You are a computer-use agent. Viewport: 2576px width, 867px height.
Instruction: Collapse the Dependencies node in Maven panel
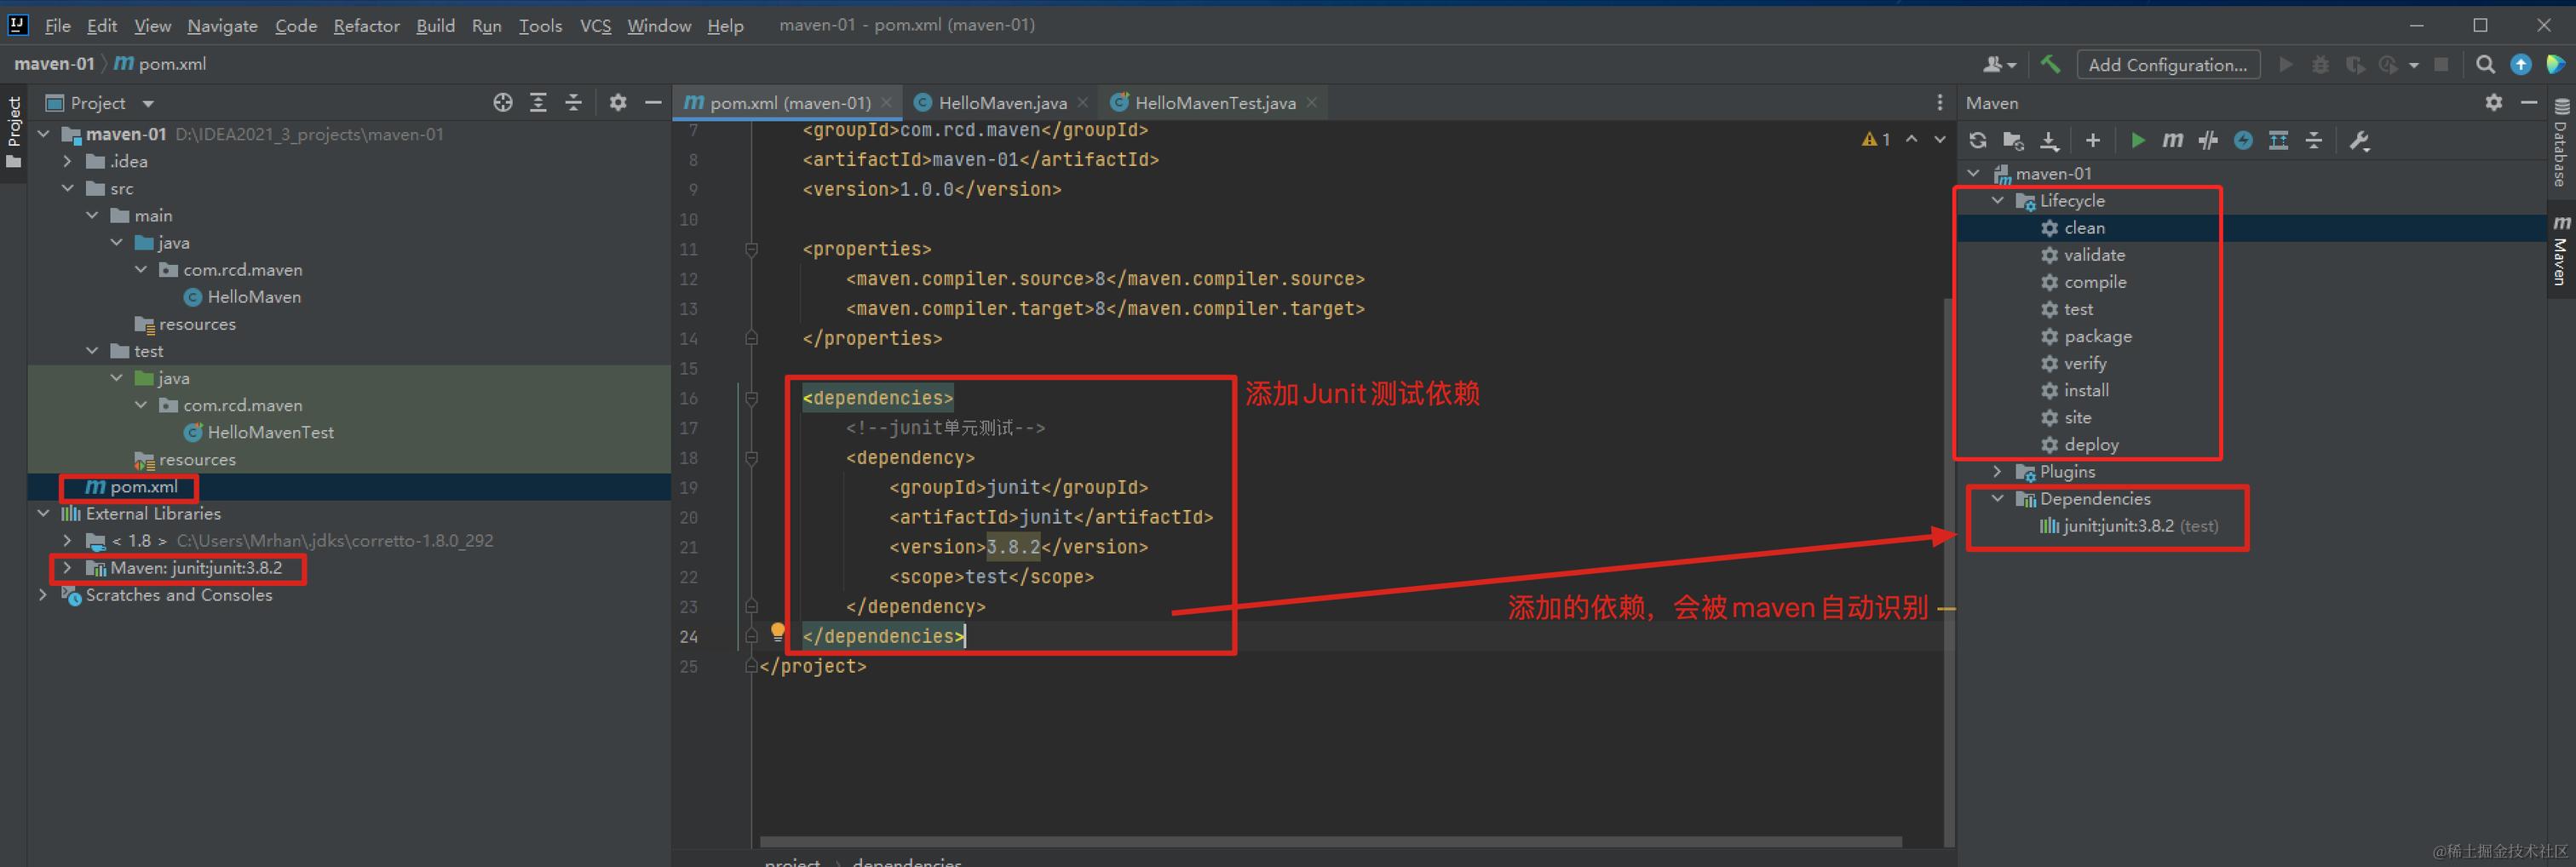point(1998,498)
